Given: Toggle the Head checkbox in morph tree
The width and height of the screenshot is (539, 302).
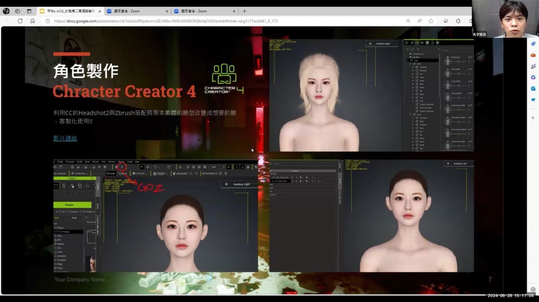Looking at the screenshot, I should [414, 115].
